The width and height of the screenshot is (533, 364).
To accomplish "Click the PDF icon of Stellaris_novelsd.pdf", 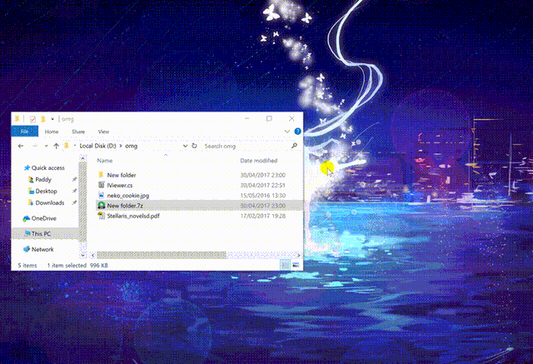I will click(101, 216).
